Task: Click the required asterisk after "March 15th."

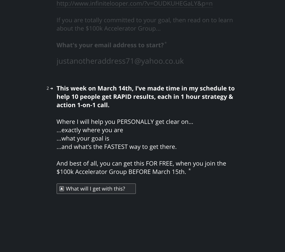Action: point(189,170)
